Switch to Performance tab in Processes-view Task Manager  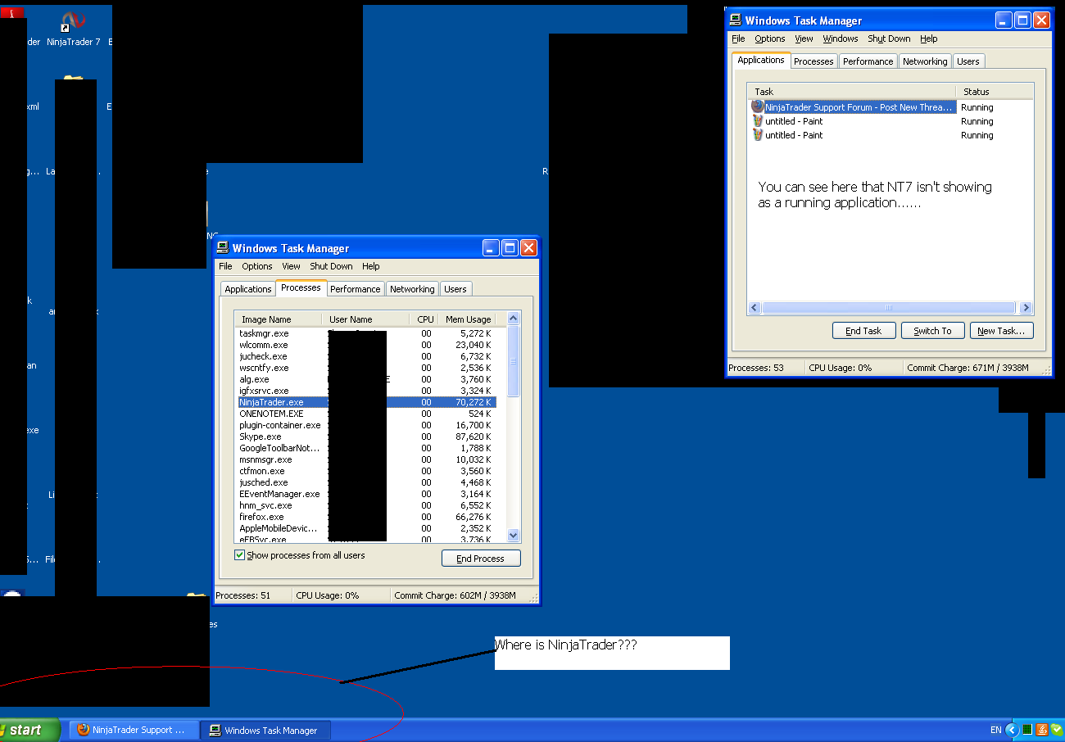356,289
